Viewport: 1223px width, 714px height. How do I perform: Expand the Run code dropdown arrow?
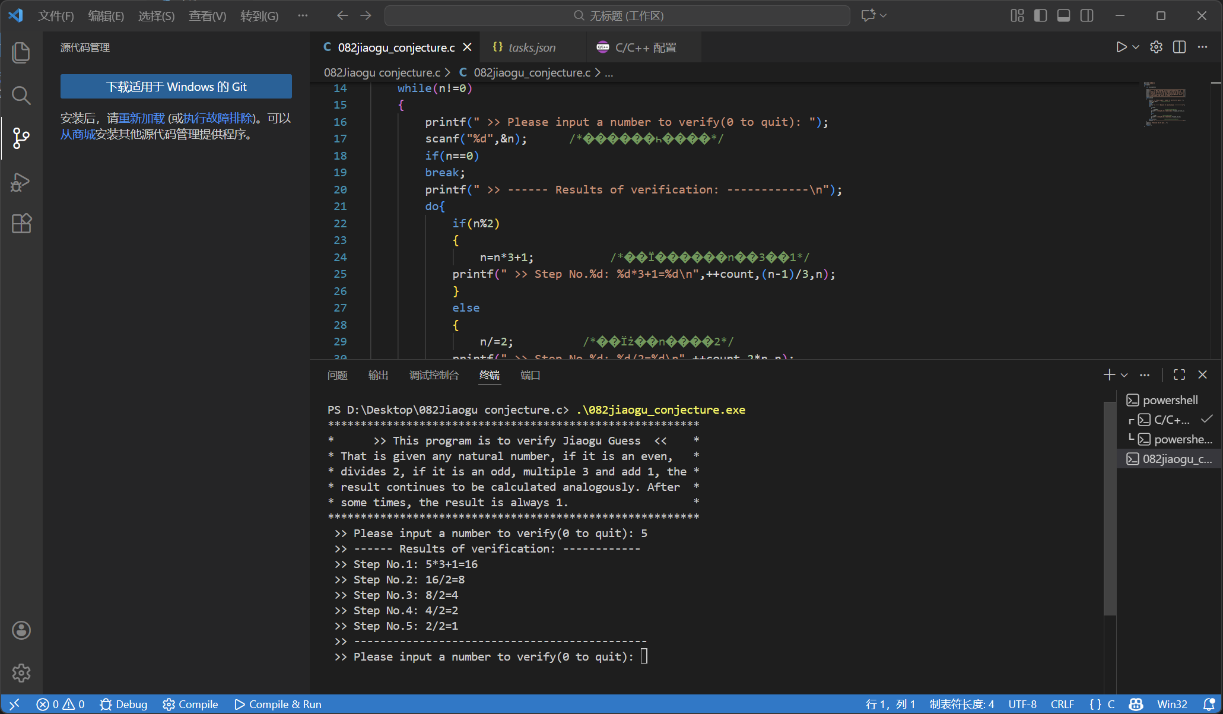pos(1136,47)
